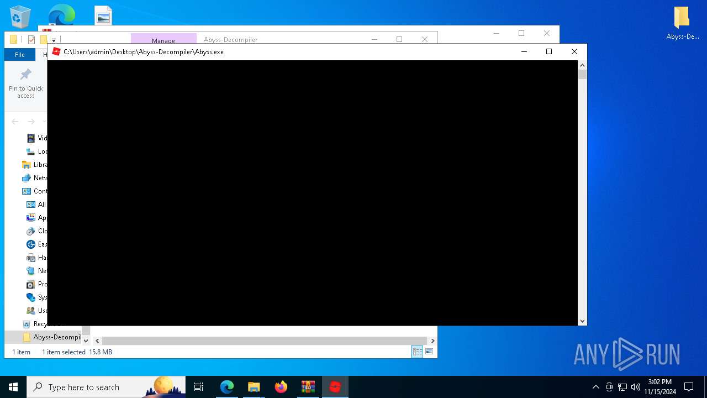707x398 pixels.
Task: Select Appearance and Personalization tree entry
Action: [36, 218]
